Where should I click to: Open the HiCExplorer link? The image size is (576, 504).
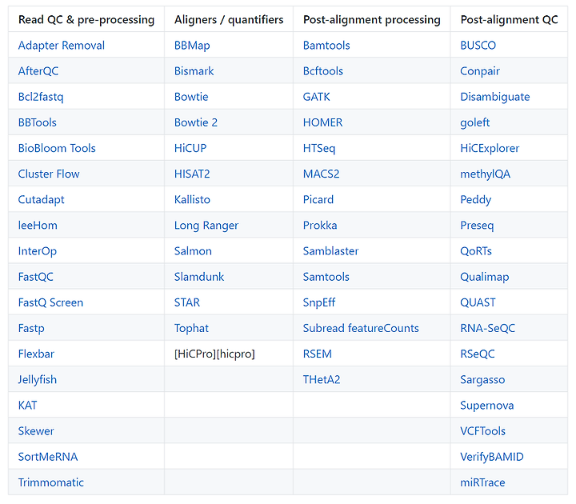click(x=490, y=149)
